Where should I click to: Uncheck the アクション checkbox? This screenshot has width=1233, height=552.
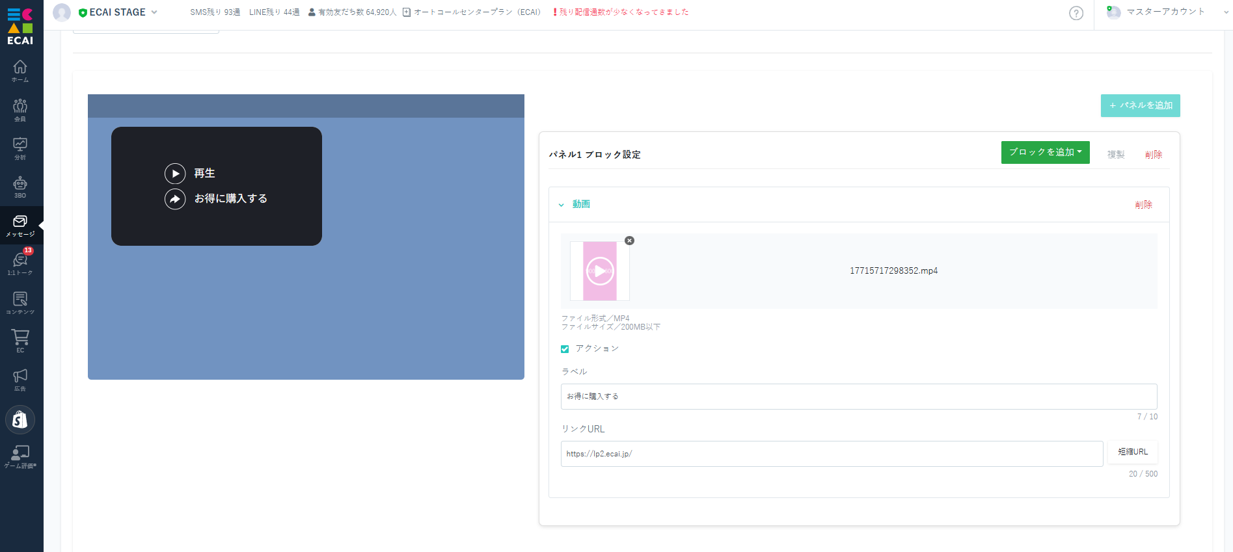[x=565, y=349]
